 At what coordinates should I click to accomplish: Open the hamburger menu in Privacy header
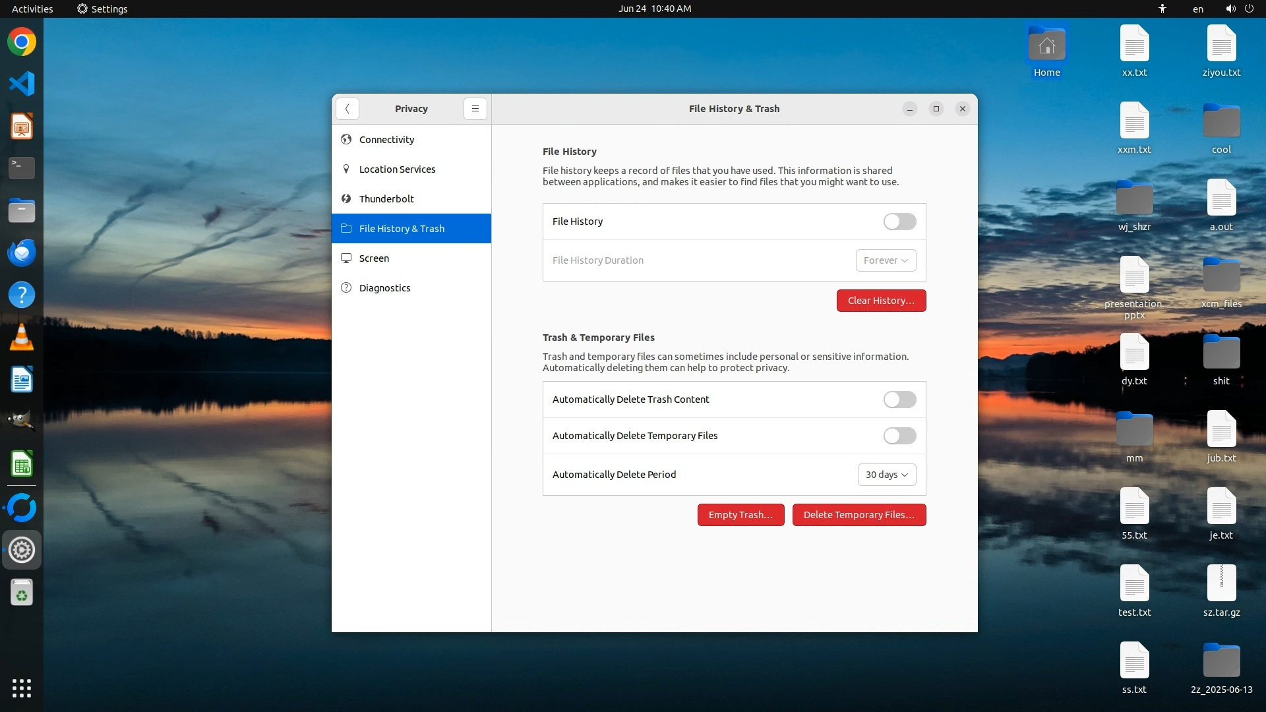tap(475, 109)
